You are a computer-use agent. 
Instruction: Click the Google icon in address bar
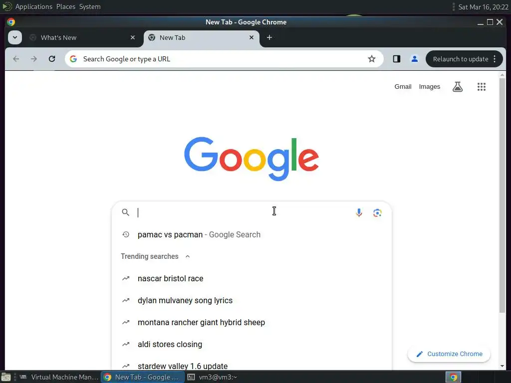73,59
